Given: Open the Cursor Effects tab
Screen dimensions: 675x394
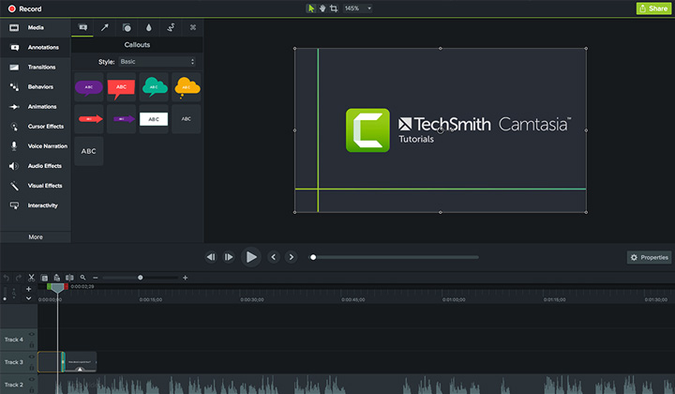Looking at the screenshot, I should [36, 127].
